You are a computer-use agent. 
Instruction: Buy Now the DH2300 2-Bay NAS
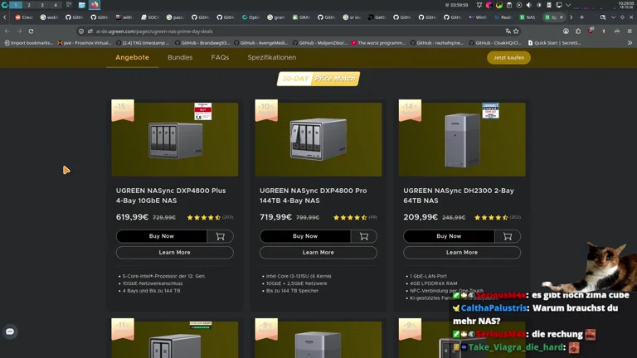(x=449, y=236)
